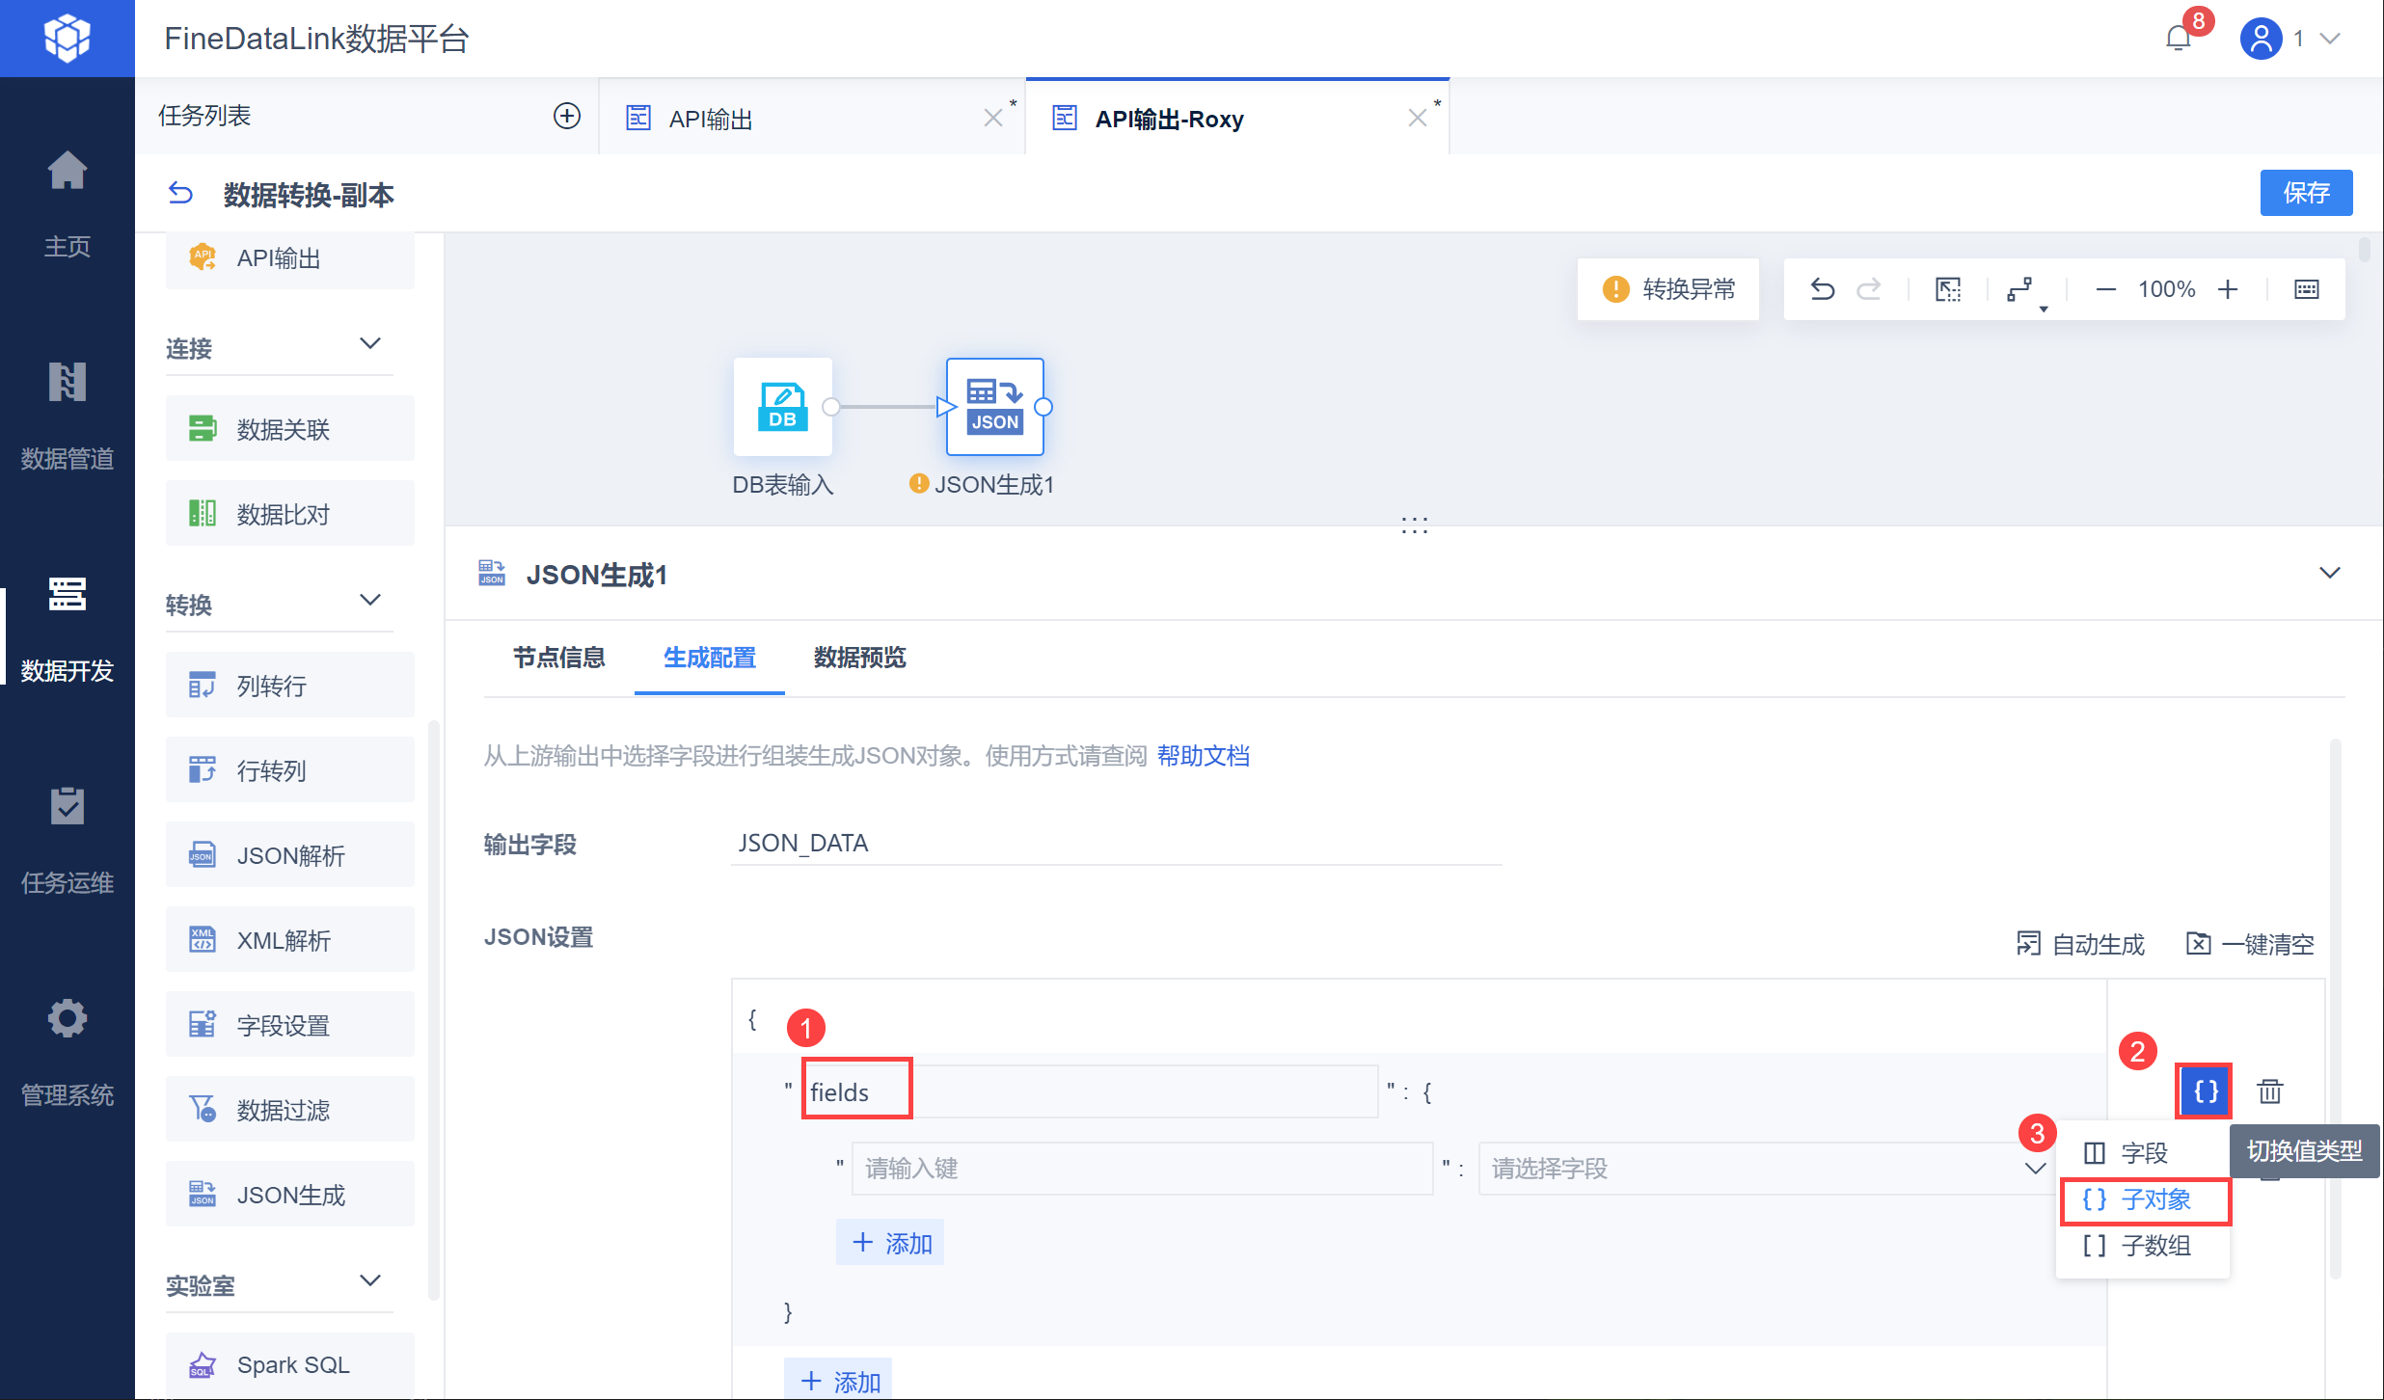
Task: Switch to the 数据预览 tab
Action: [x=859, y=658]
